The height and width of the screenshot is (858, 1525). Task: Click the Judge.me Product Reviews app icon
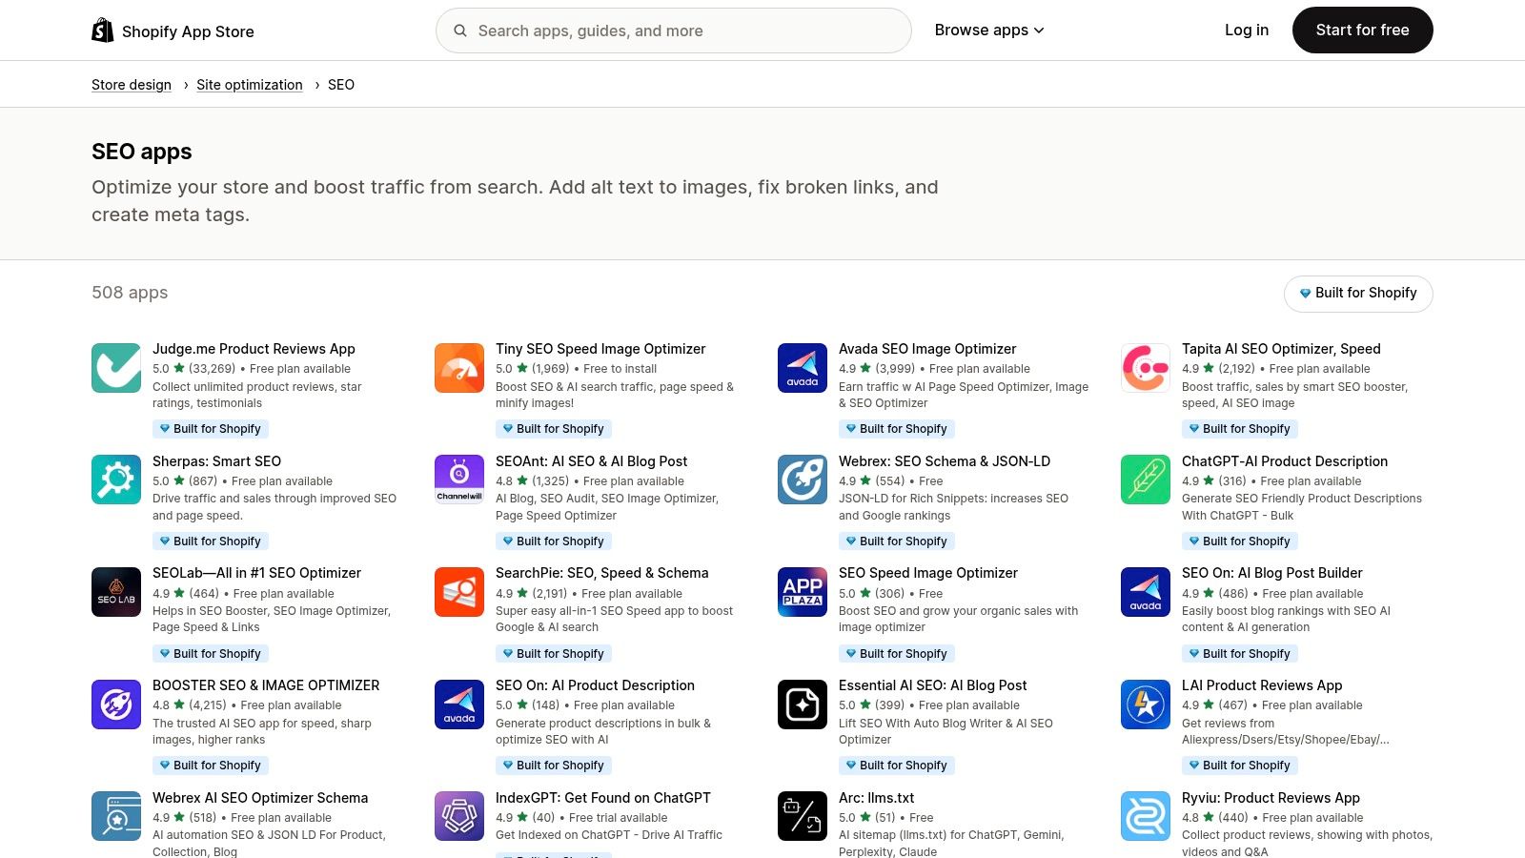tap(115, 367)
